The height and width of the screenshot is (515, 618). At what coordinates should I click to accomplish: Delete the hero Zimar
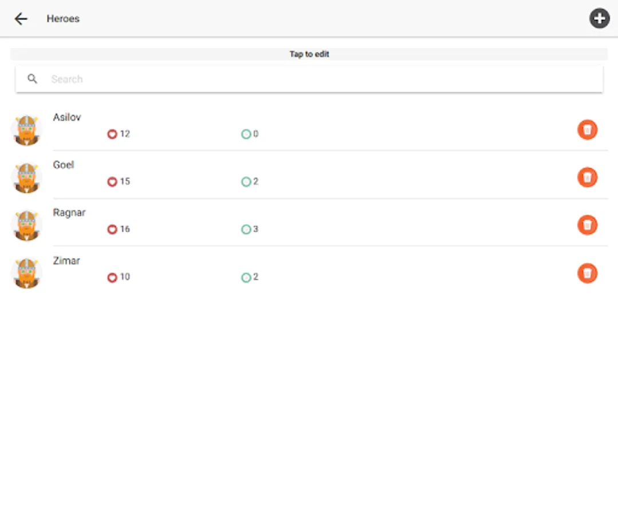(587, 274)
